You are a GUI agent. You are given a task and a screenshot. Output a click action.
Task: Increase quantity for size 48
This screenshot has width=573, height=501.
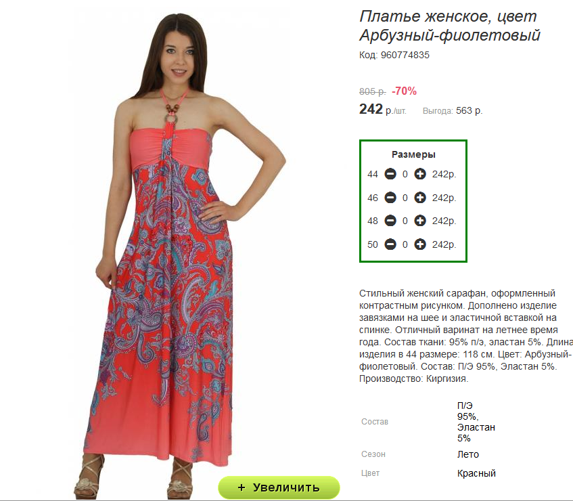coord(420,221)
